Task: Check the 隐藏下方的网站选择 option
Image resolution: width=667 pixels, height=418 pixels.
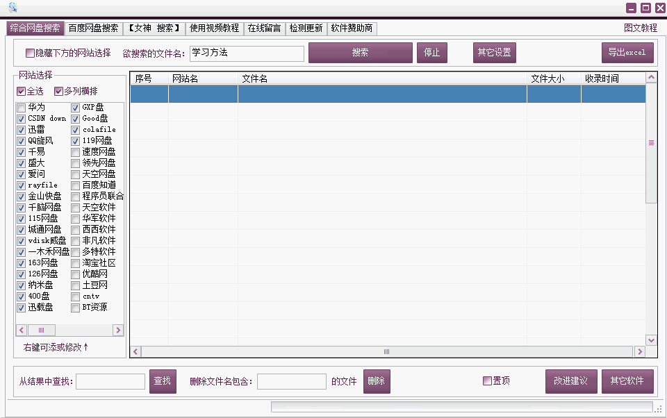Action: [x=28, y=53]
